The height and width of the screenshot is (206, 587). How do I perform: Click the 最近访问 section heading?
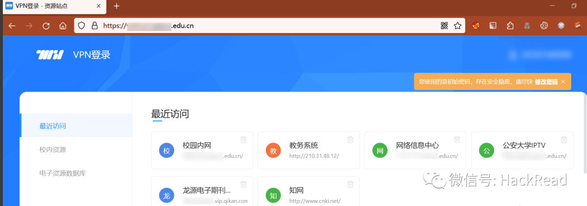[x=170, y=114]
